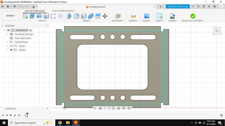Open the notifications bell icon
The image size is (225, 126).
point(209,6)
